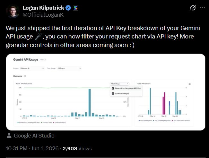Image resolution: width=209 pixels, height=158 pixels.
Task: Uncheck the Generative Language API Key checkbox
Action: point(113,88)
